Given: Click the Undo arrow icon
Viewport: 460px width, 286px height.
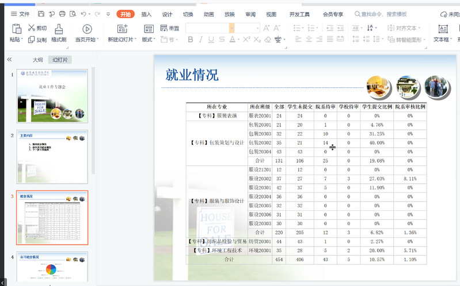Looking at the screenshot, I should click(x=83, y=14).
